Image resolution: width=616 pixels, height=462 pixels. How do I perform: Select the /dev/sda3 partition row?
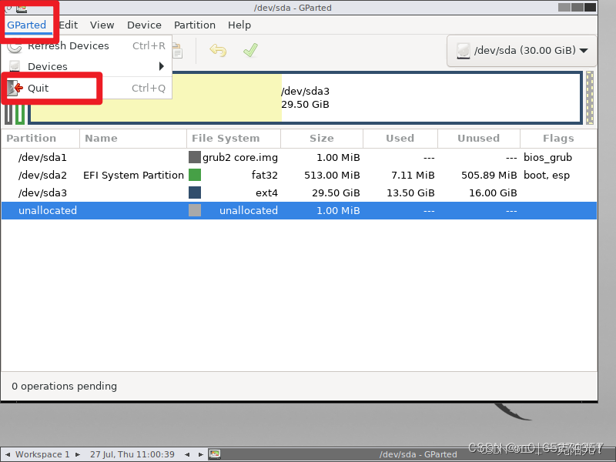point(299,193)
